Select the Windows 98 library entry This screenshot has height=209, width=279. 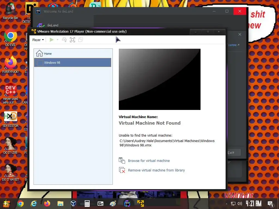[x=72, y=63]
